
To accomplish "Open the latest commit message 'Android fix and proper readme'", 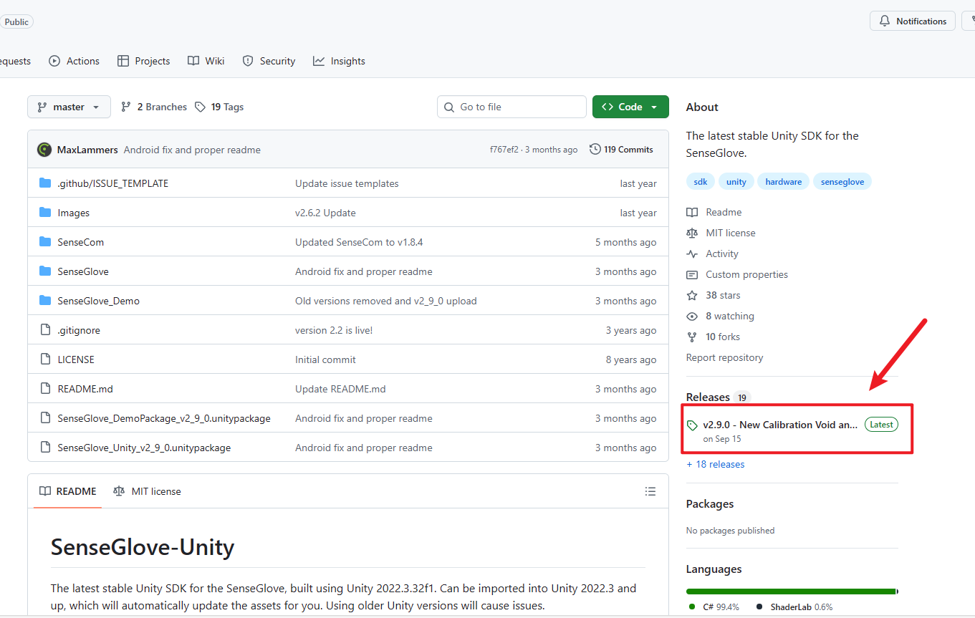I will [192, 150].
